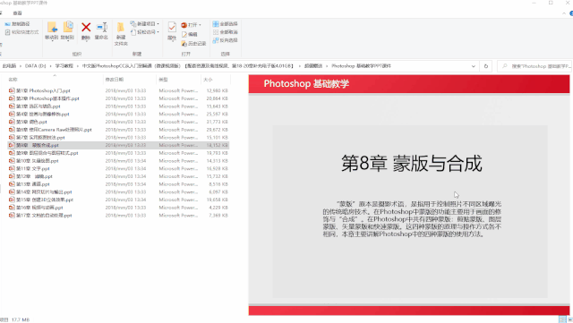Click the slide preview titled 第8章 蒙版与合成
Screen dimensions: 573x323
click(x=409, y=195)
